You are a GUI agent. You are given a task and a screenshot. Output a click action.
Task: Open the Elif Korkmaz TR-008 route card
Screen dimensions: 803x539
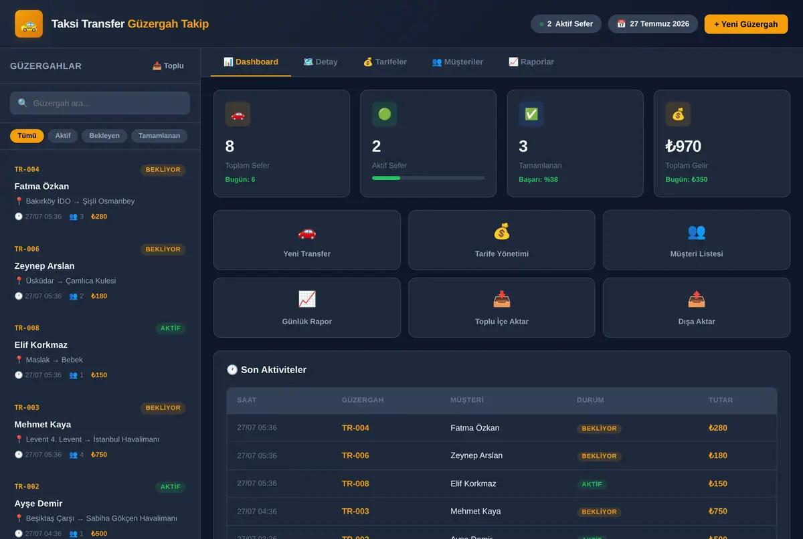(x=100, y=351)
